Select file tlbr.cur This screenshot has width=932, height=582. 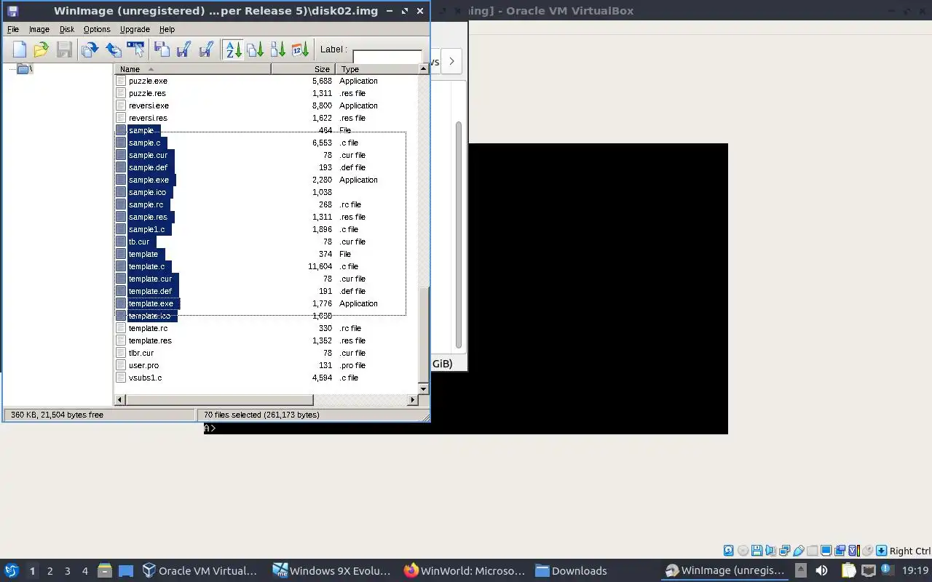[141, 353]
